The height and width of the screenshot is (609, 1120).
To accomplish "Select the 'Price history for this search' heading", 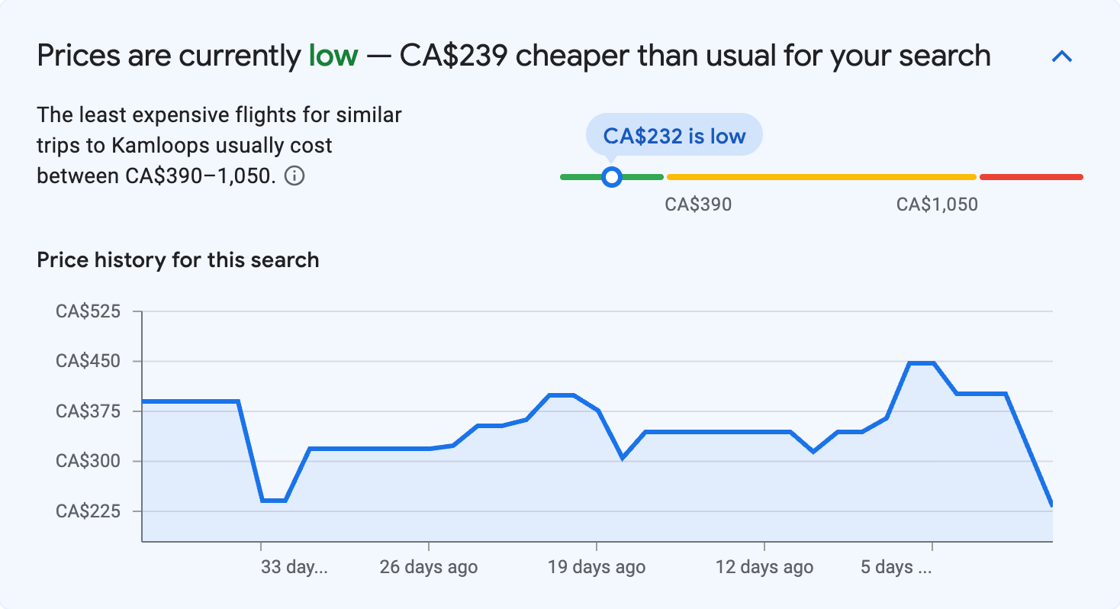I will tap(177, 259).
